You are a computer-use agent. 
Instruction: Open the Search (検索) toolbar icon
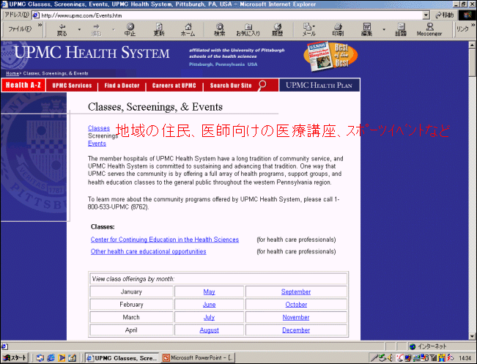pyautogui.click(x=219, y=29)
